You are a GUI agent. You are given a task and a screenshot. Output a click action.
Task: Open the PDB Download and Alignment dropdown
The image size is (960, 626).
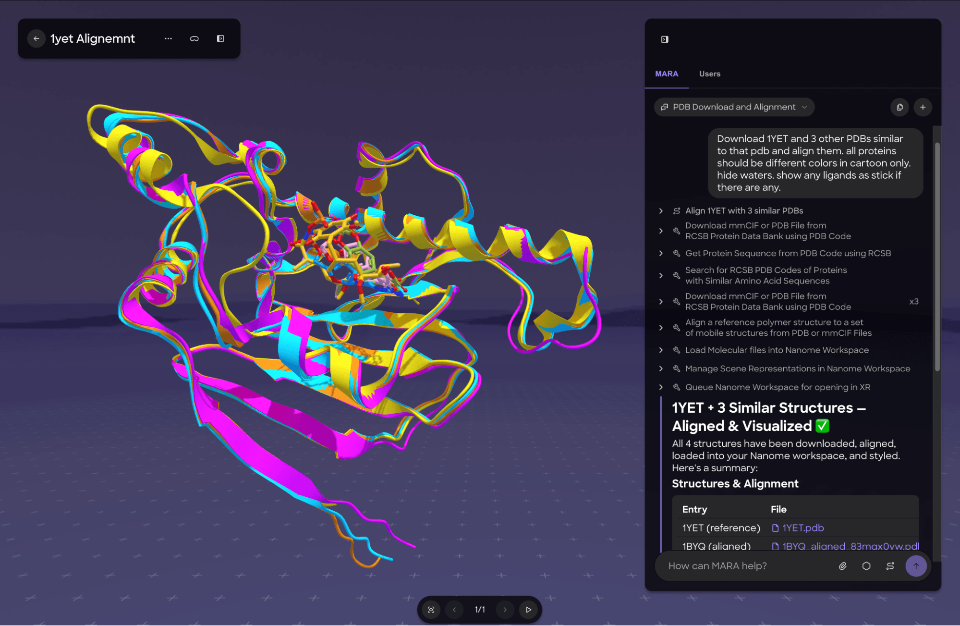(734, 107)
